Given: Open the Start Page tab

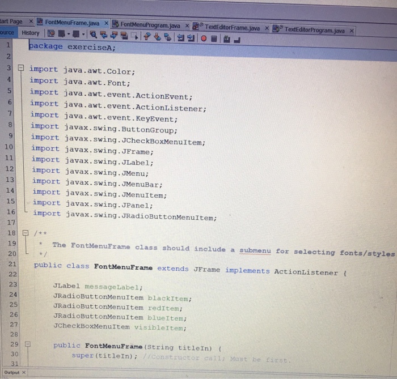Looking at the screenshot, I should pos(11,21).
